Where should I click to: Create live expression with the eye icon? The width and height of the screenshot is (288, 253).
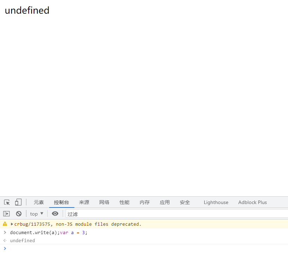pyautogui.click(x=55, y=214)
